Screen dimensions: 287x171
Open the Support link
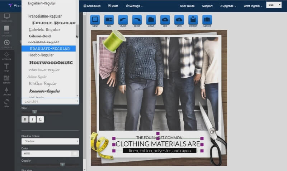point(207,6)
